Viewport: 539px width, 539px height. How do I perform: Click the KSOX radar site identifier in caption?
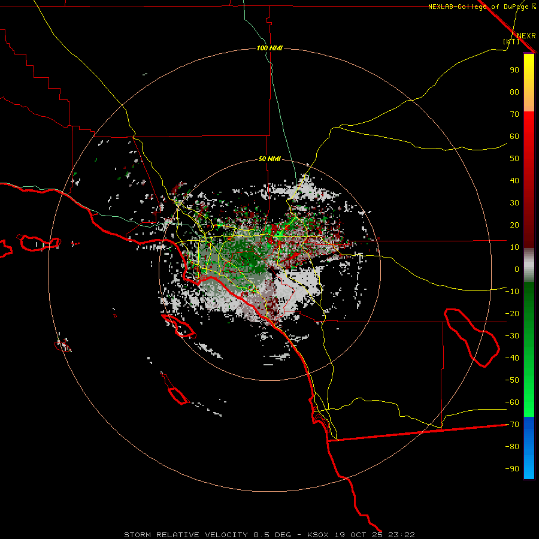317,535
